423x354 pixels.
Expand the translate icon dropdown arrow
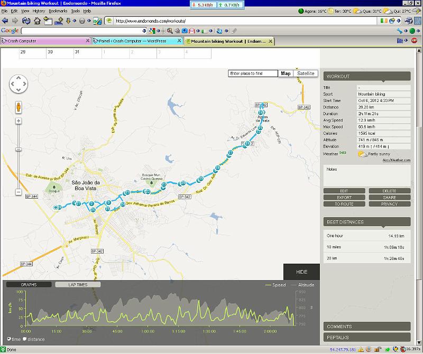(x=226, y=31)
